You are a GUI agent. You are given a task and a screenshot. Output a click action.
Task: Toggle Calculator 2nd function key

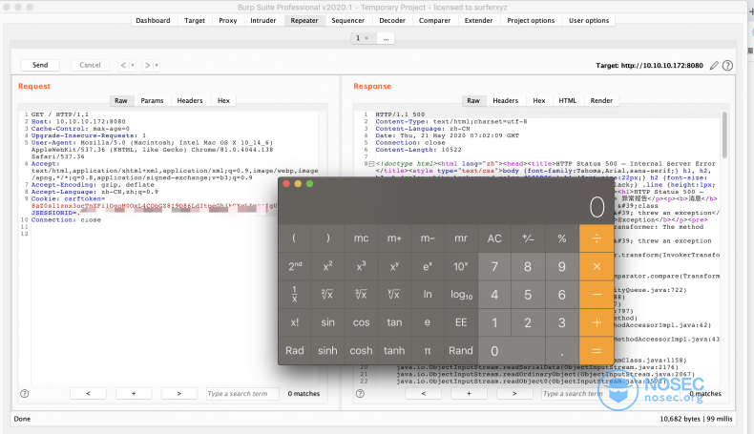tap(295, 266)
